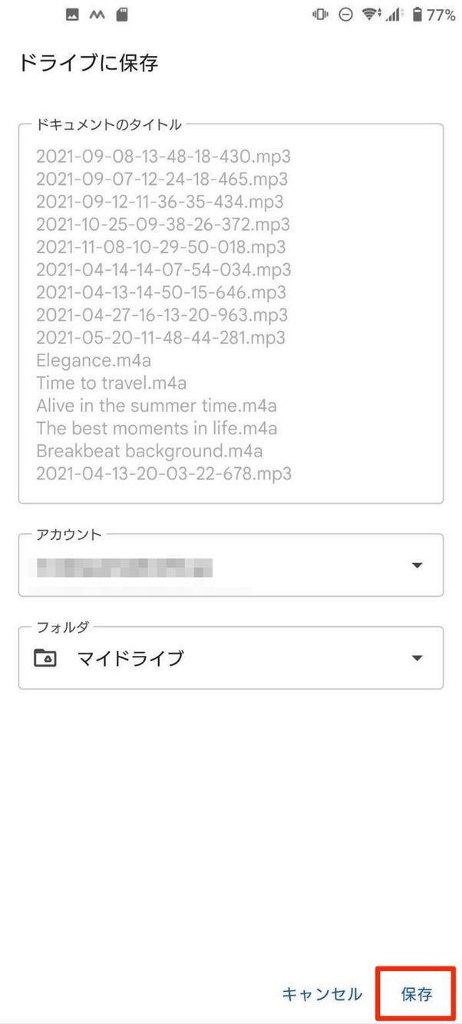This screenshot has height=1024, width=462.
Task: Click the My Drive folder icon
Action: [x=45, y=658]
